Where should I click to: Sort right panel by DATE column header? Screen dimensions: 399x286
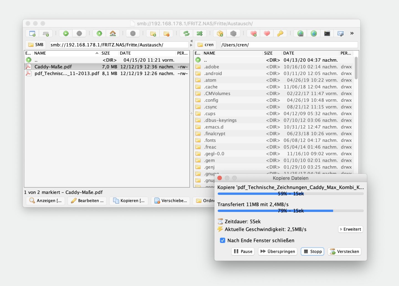289,53
